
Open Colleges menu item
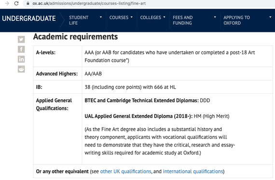(151, 17)
